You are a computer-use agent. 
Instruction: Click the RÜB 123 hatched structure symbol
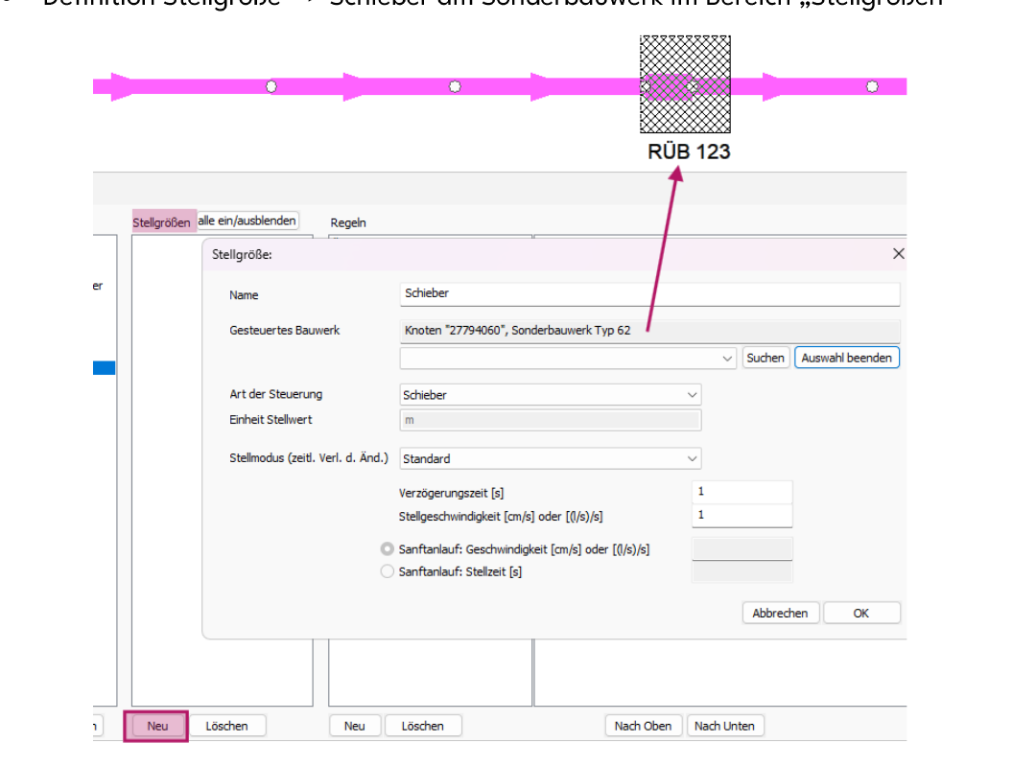tap(685, 84)
